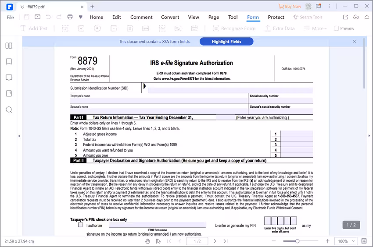This screenshot has width=373, height=247.
Task: Open the bookmarks panel icon in sidebar
Action: click(9, 61)
